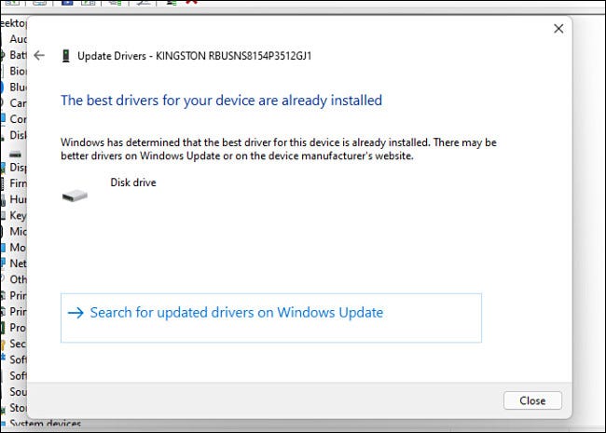This screenshot has width=606, height=433.
Task: Select the "Disk" drives category in Device Manager
Action: [x=18, y=135]
